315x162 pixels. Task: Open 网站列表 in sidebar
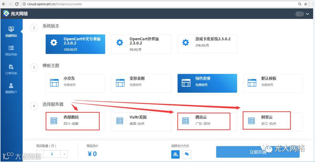(x=11, y=51)
